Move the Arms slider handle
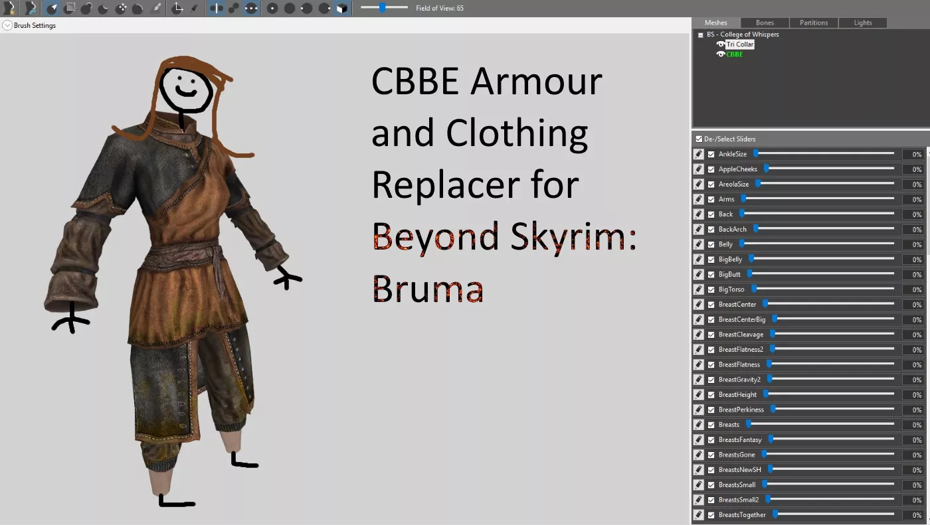Viewport: 930px width, 525px height. point(744,198)
